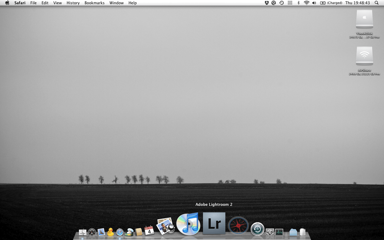Open the Help menu
Image resolution: width=384 pixels, height=240 pixels.
pos(133,3)
